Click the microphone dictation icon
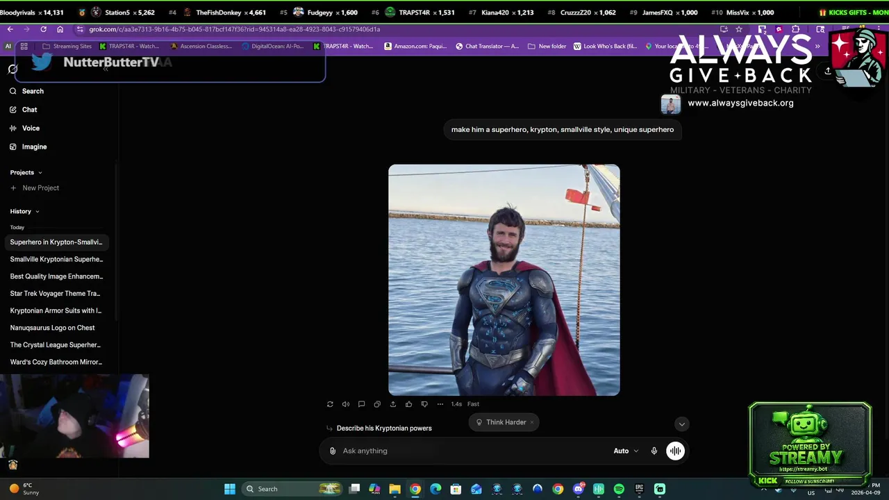The width and height of the screenshot is (889, 500). click(x=654, y=451)
